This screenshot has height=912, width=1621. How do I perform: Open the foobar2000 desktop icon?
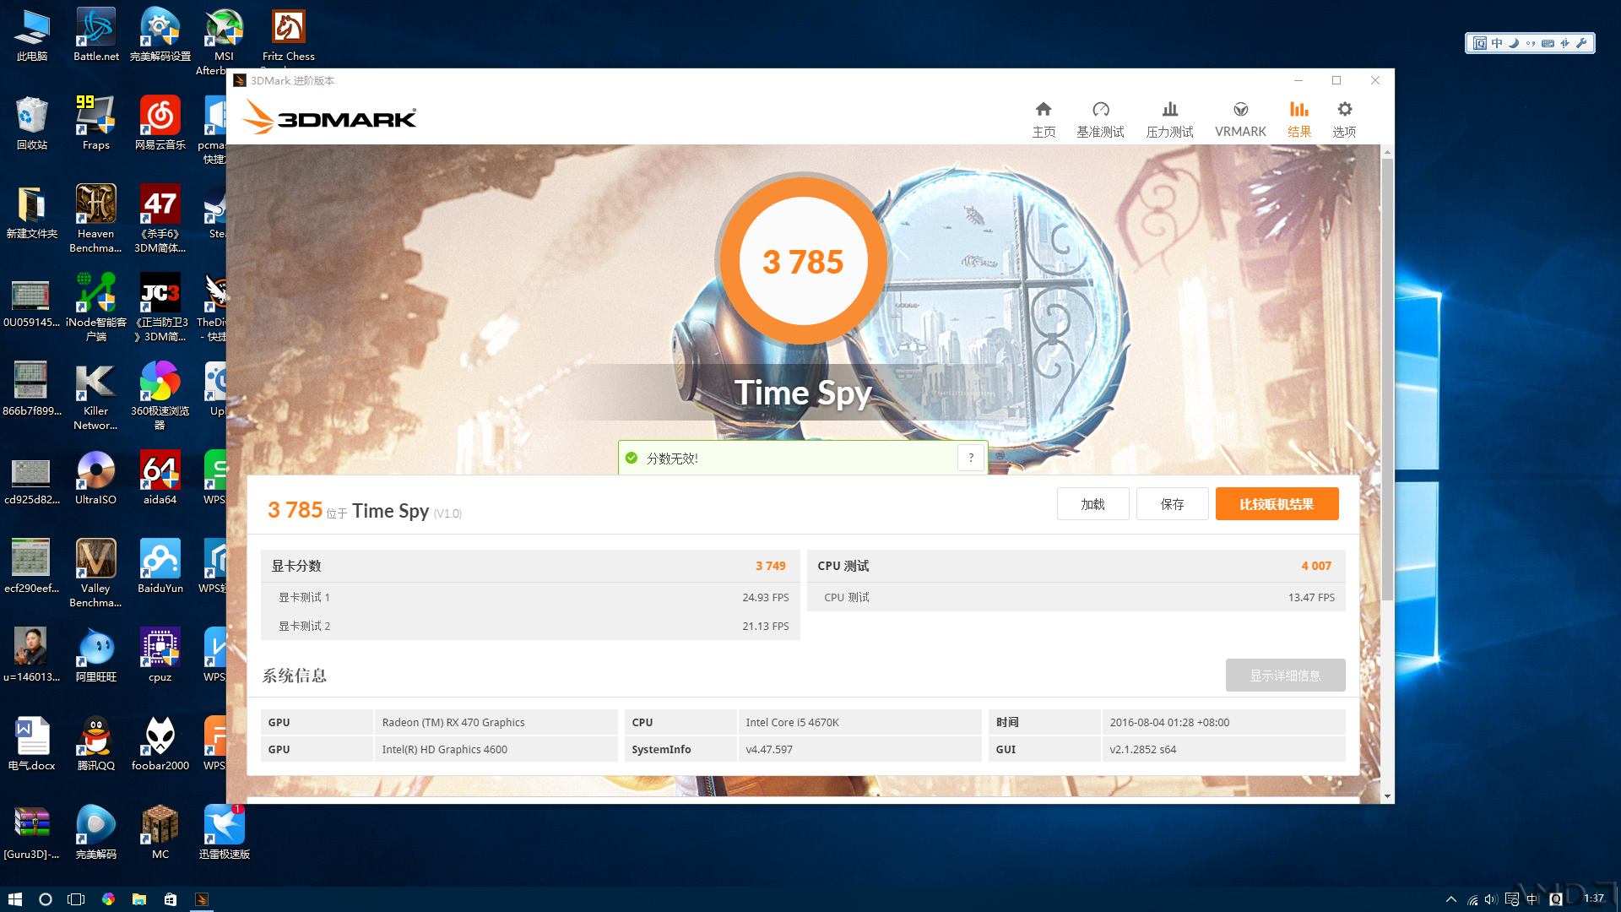click(x=160, y=745)
